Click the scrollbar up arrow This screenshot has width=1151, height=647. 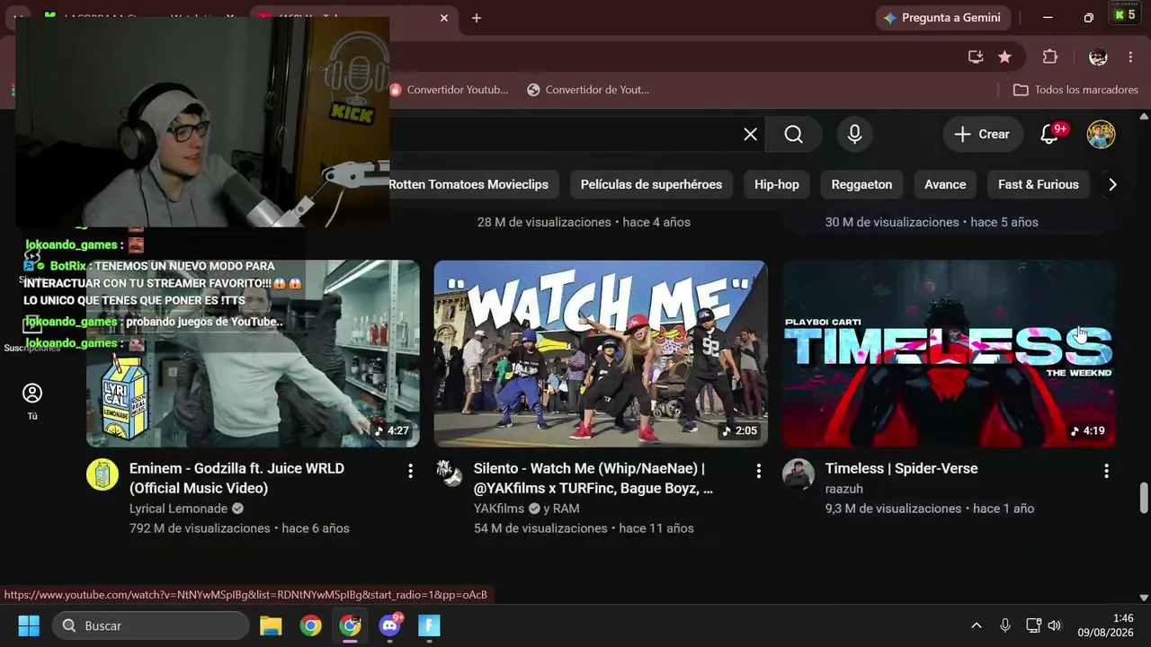(1144, 116)
